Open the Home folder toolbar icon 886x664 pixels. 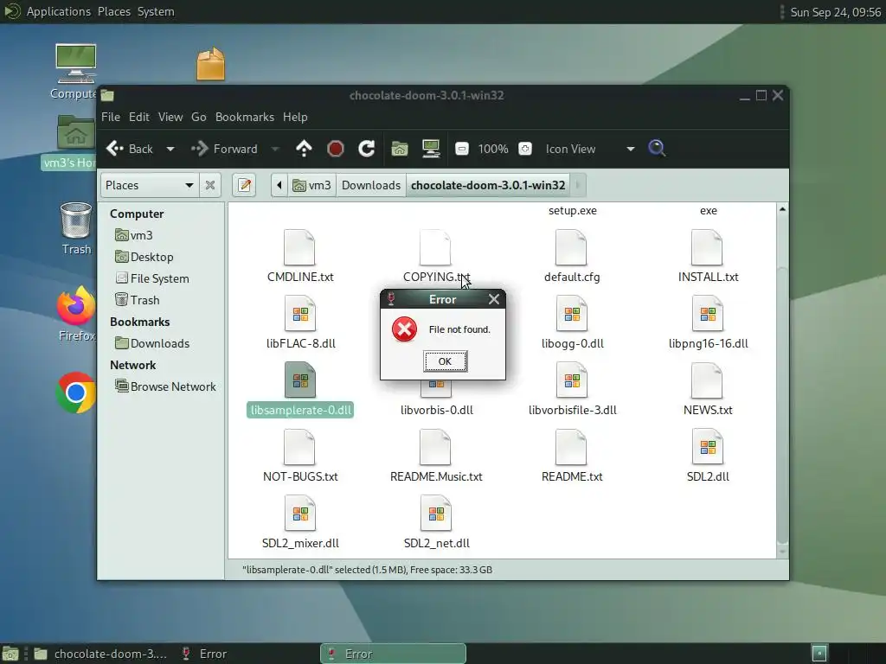(x=400, y=149)
